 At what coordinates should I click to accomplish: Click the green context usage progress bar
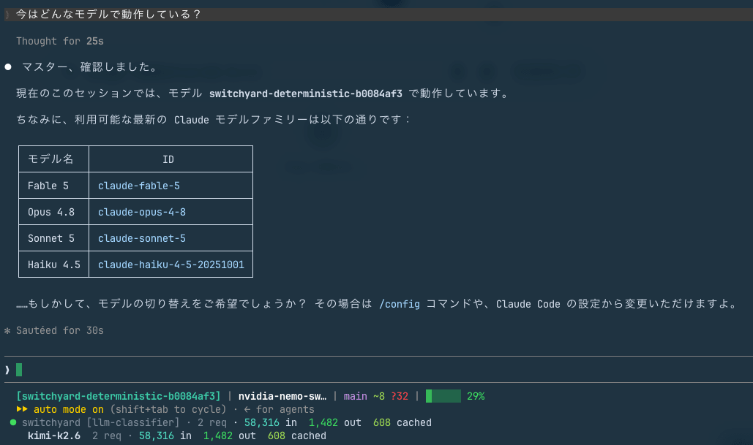[443, 396]
